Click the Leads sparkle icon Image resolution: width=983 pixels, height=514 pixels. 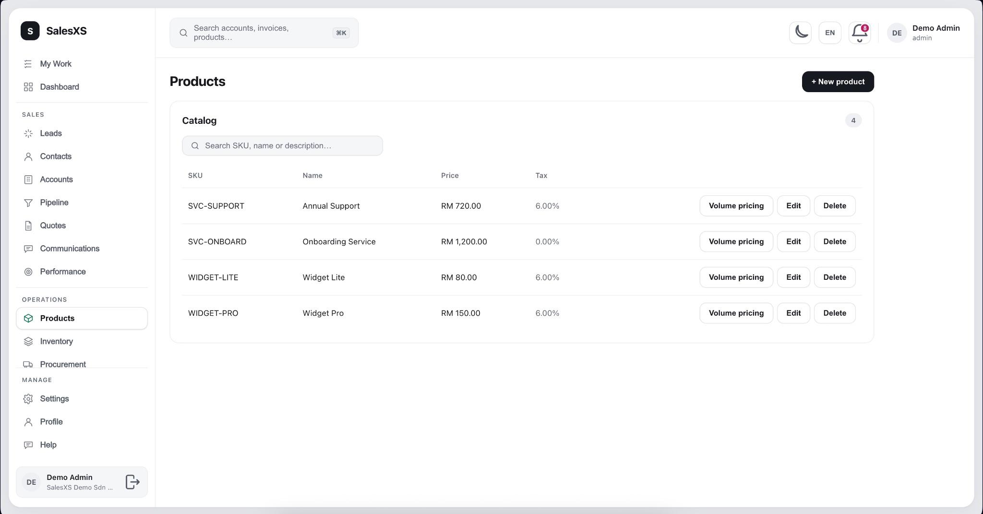[x=28, y=133]
